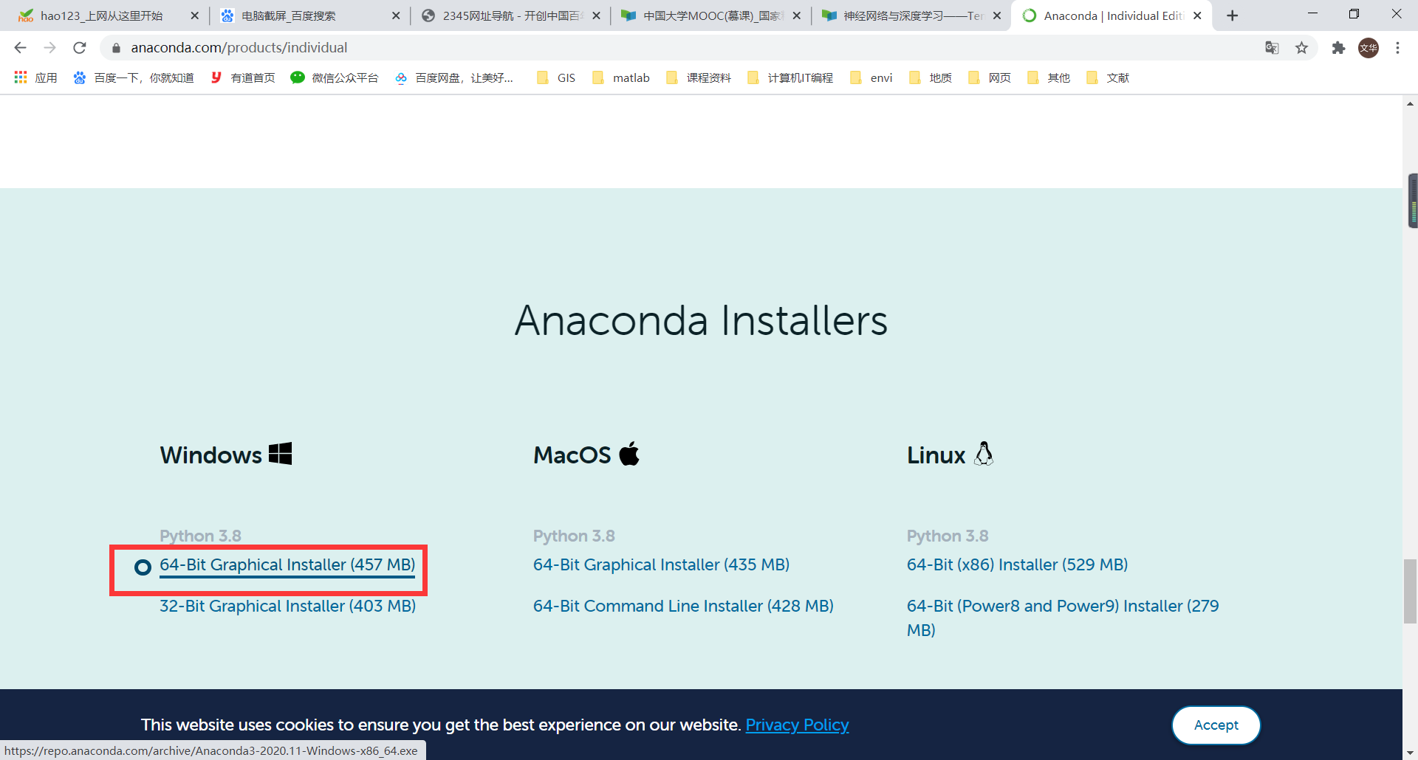Open the Chrome profile avatar
Screen dimensions: 1418x760
1369,48
